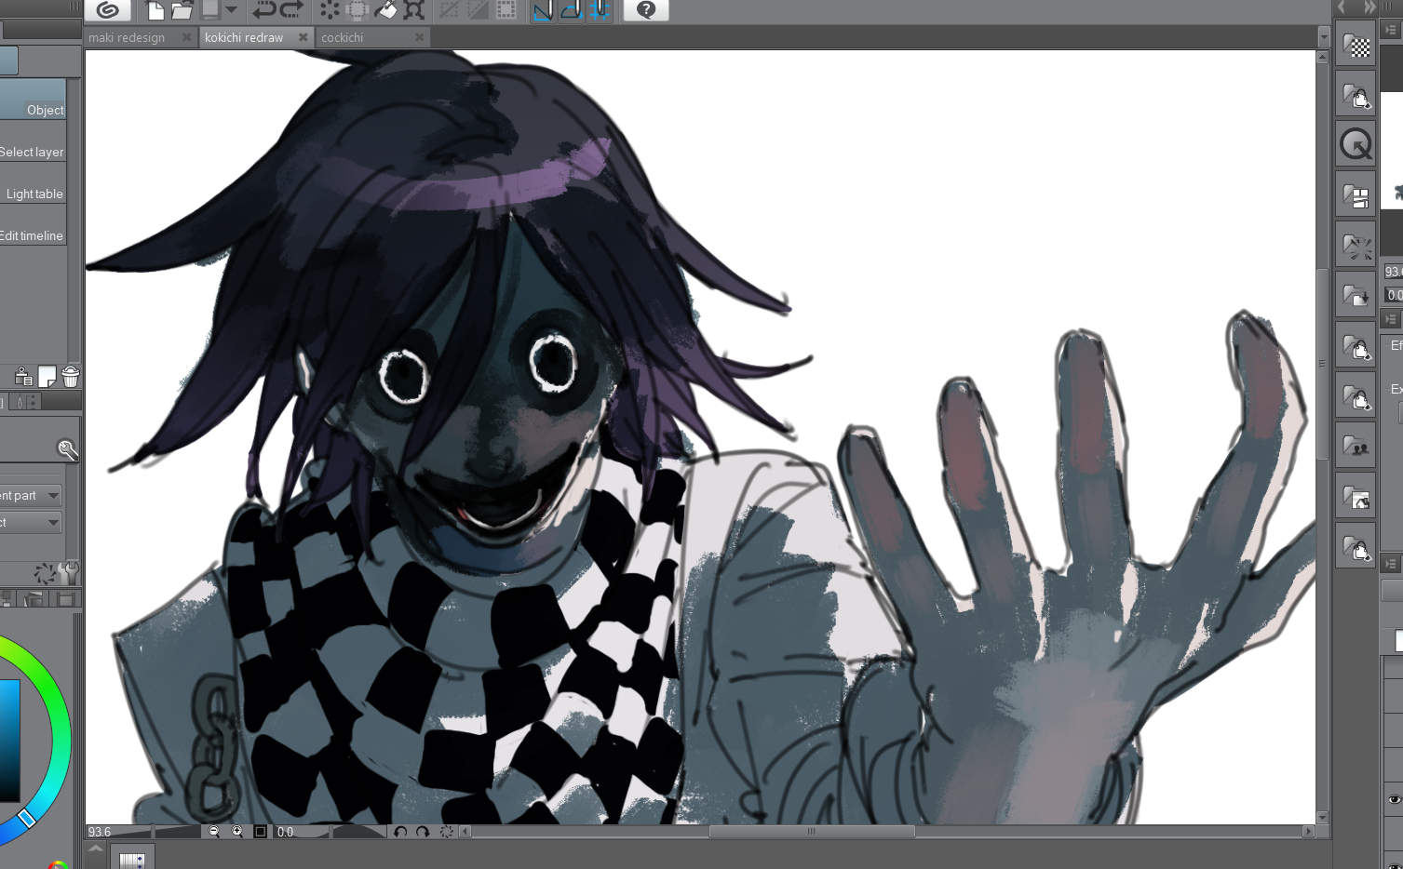Select the Light table sub tool
The width and height of the screenshot is (1403, 869).
(34, 194)
